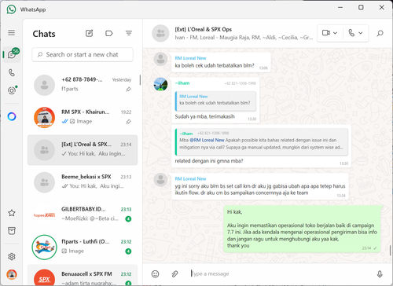This screenshot has width=393, height=286.
Task: Click the pin icon on the RM SPX - Khairun chat
Action: [128, 122]
